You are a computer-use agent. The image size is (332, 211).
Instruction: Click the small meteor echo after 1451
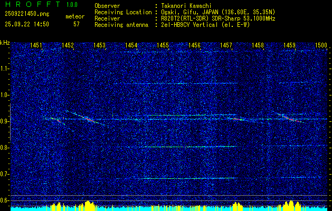[x=56, y=120]
